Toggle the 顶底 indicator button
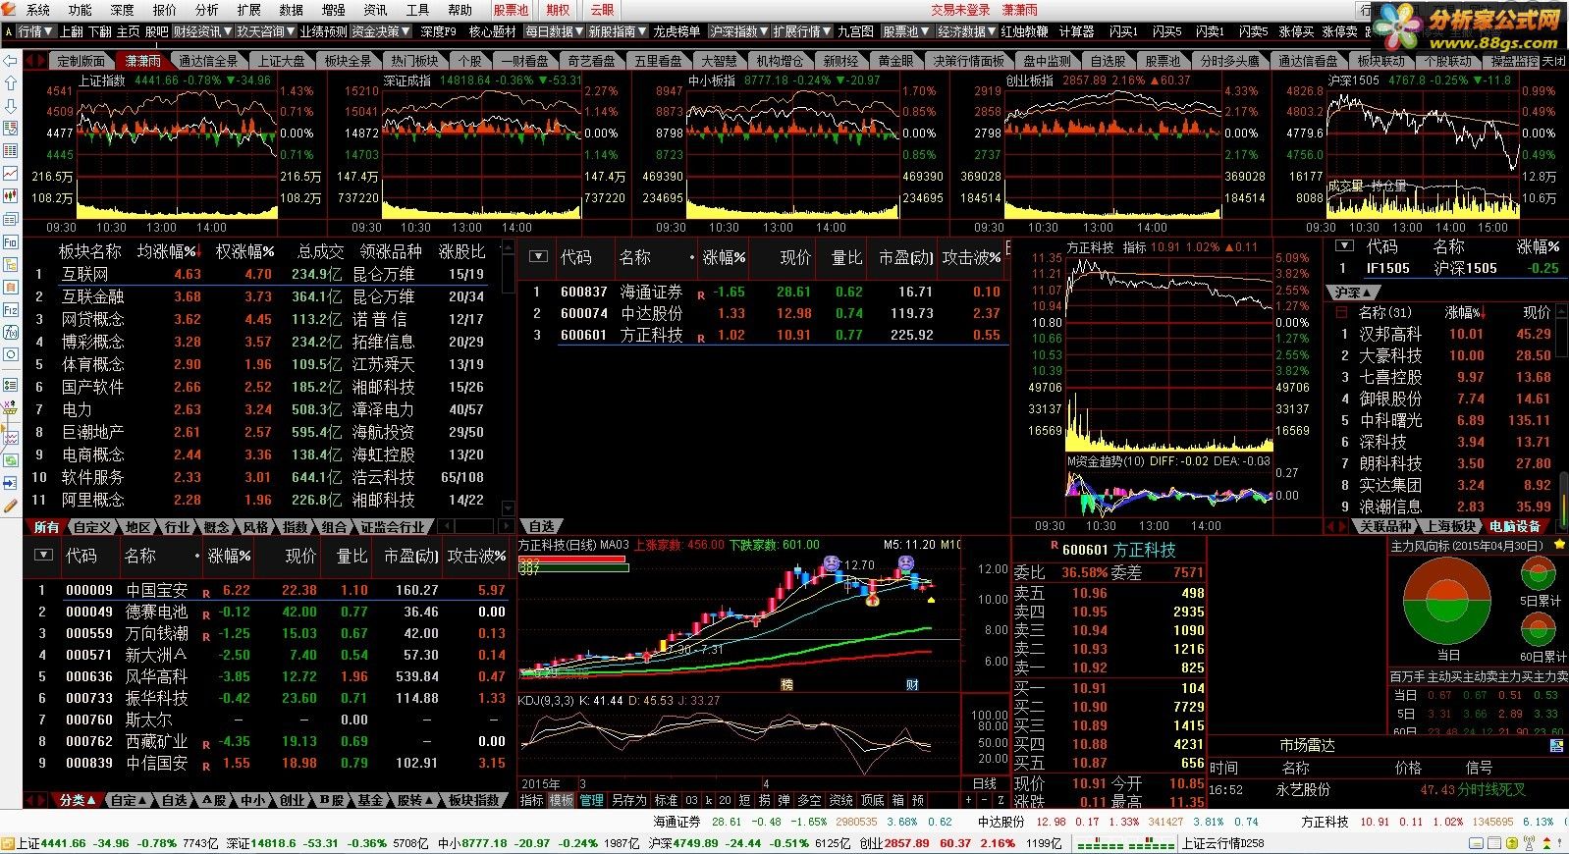The image size is (1569, 854). (x=873, y=800)
